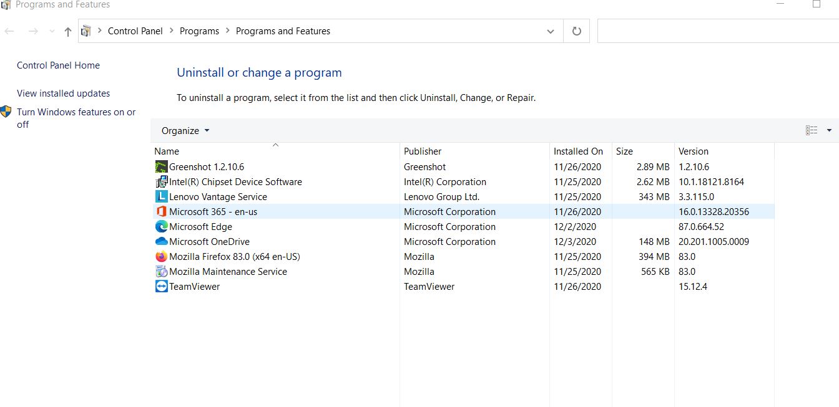The image size is (839, 407).
Task: Click Programs and Features breadcrumb
Action: pyautogui.click(x=283, y=31)
